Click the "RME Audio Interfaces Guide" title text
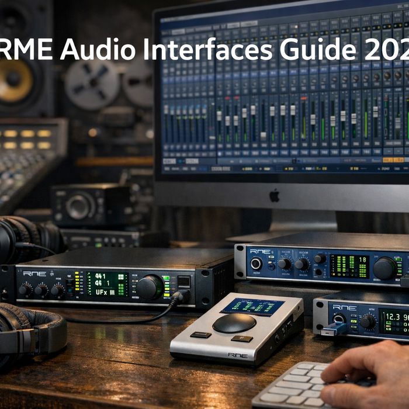This screenshot has height=409, width=409. click(x=178, y=49)
